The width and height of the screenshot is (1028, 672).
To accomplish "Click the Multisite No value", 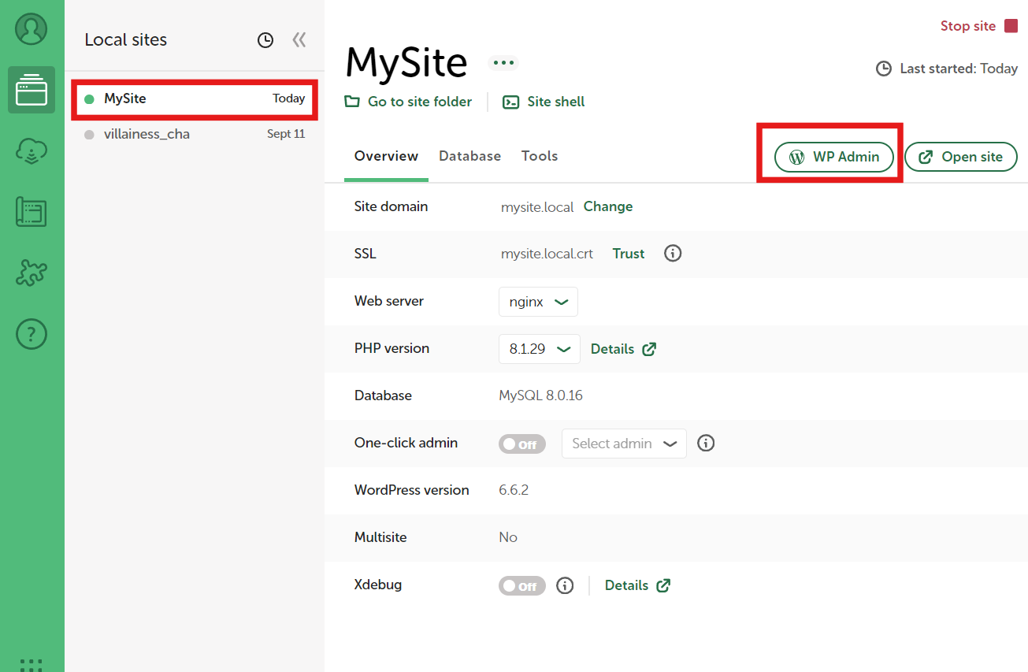I will (x=508, y=537).
